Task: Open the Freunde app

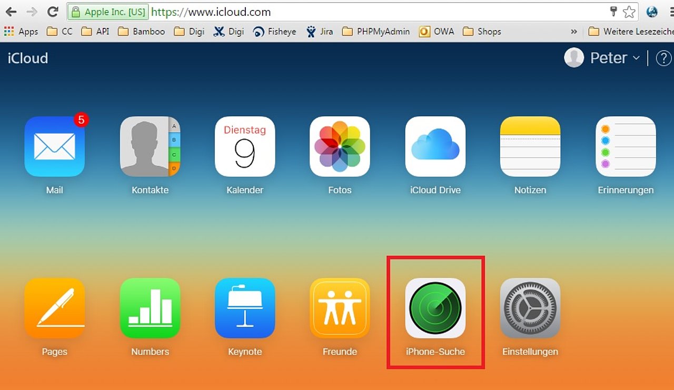Action: point(340,308)
